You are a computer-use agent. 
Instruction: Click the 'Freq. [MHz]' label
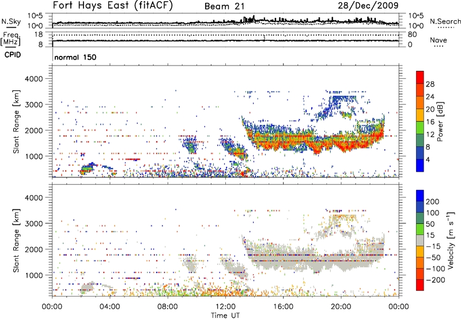(10, 39)
